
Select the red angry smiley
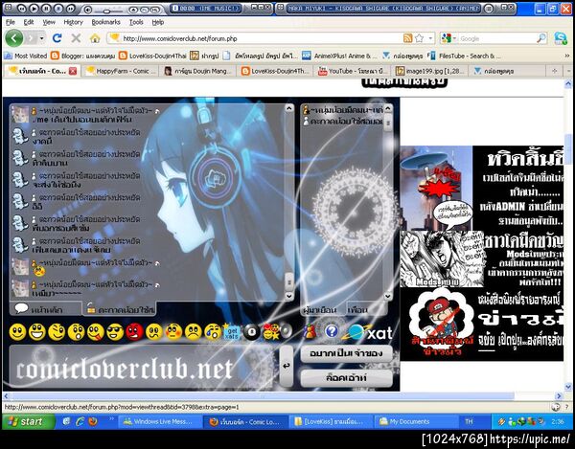pos(134,332)
